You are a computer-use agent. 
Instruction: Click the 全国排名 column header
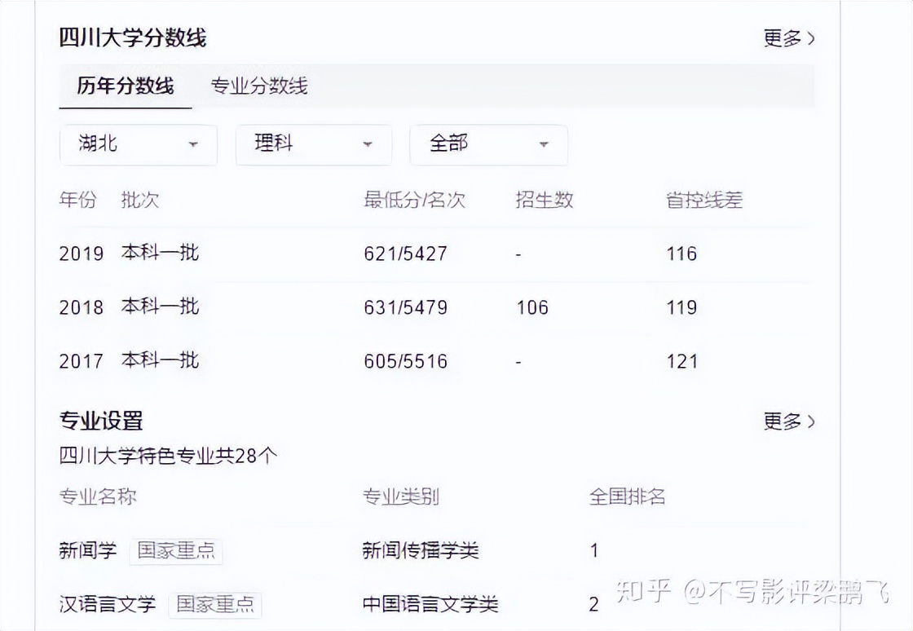[x=627, y=496]
